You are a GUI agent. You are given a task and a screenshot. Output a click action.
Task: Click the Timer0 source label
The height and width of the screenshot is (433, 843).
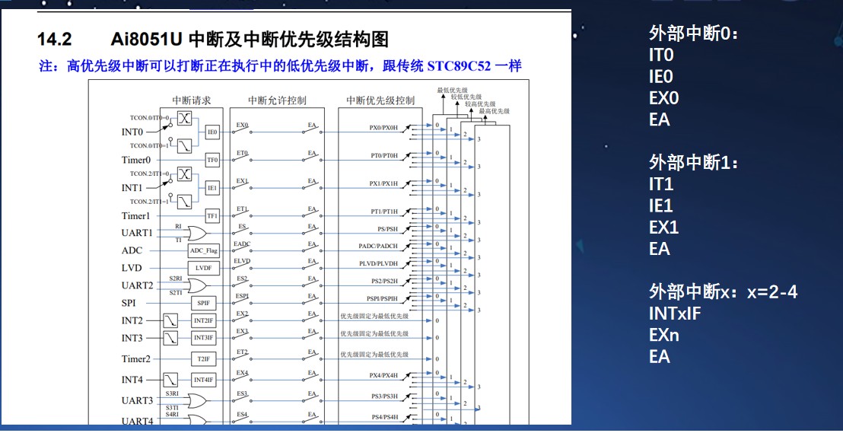(136, 160)
